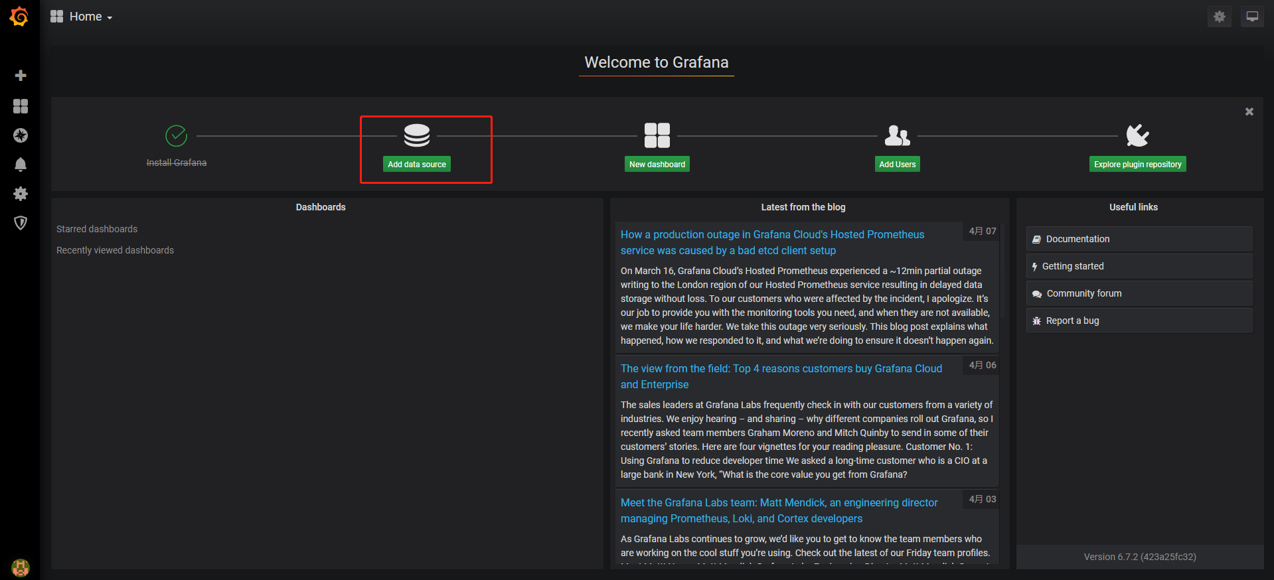This screenshot has height=580, width=1274.
Task: Click the Explore plugin repository button
Action: coord(1138,164)
